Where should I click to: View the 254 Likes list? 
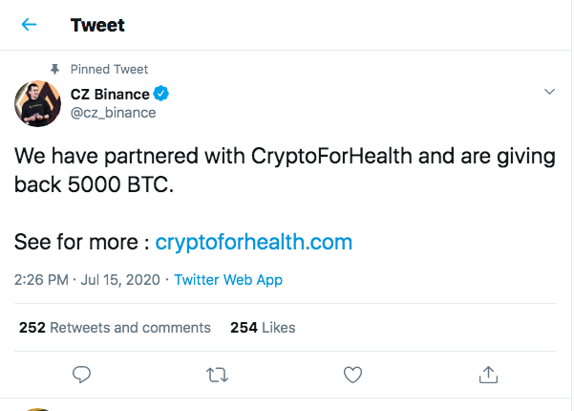point(263,328)
